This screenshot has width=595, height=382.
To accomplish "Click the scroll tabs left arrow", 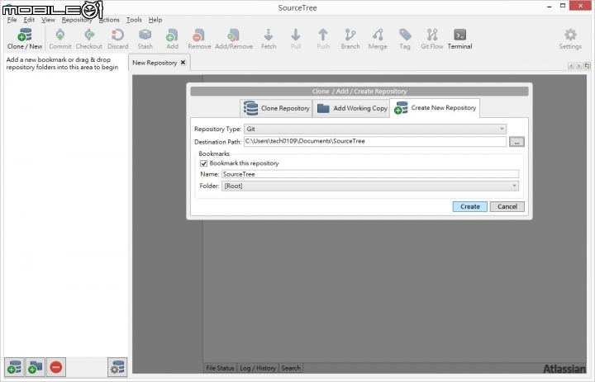I will pyautogui.click(x=571, y=66).
